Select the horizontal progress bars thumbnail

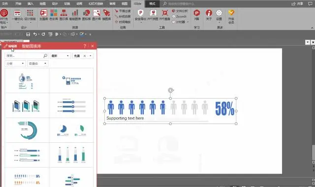point(27,155)
